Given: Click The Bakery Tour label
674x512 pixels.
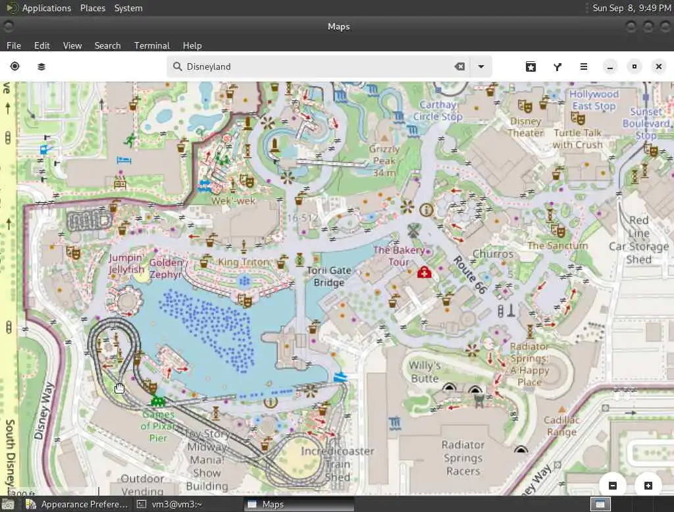Looking at the screenshot, I should (x=399, y=256).
